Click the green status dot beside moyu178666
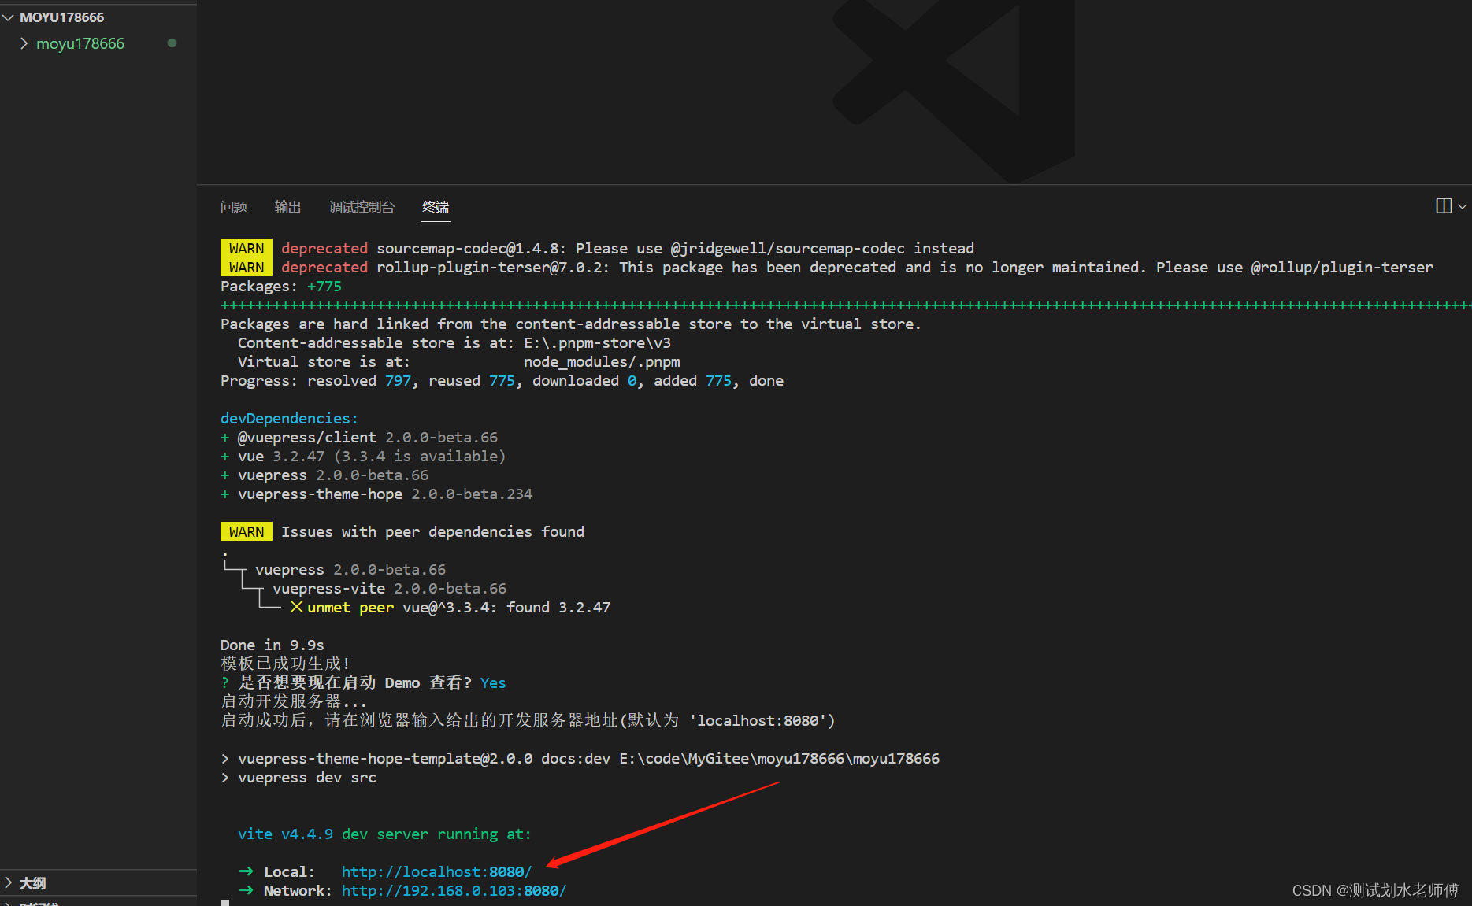This screenshot has width=1472, height=906. point(172,43)
